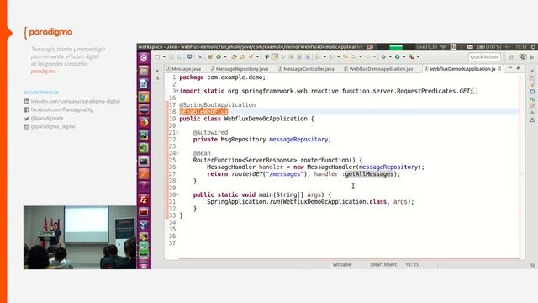Launch LibreOffice Writer from the dock

click(x=144, y=84)
